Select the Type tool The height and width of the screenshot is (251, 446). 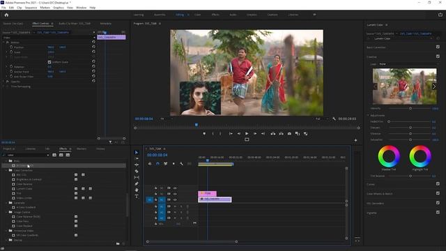[137, 197]
